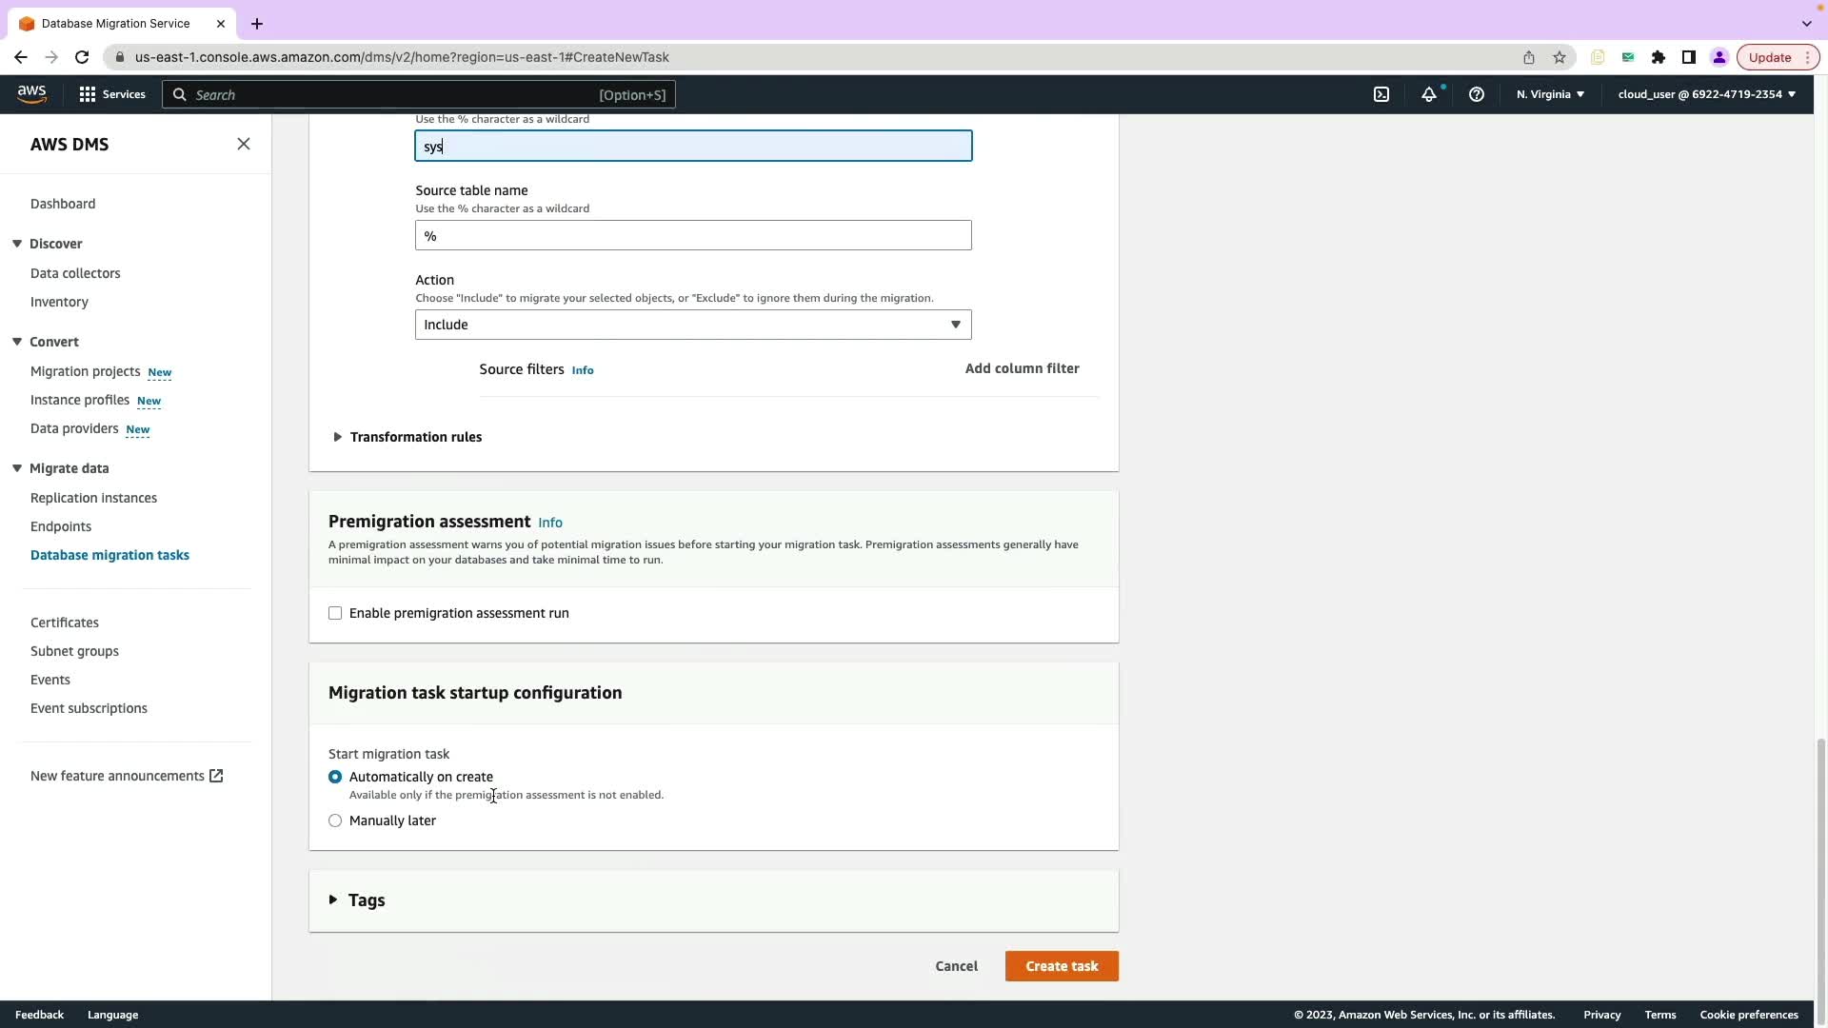Open the Services grid menu

pyautogui.click(x=112, y=94)
